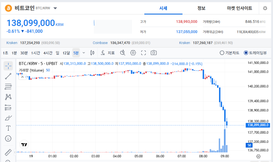Open the candlestick chart type selector

(x=92, y=53)
